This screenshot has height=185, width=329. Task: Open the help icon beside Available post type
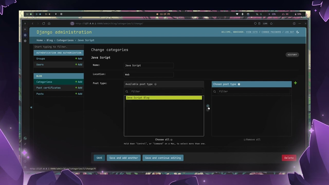156,84
